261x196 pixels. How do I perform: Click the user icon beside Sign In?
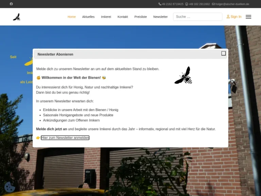coord(228,17)
